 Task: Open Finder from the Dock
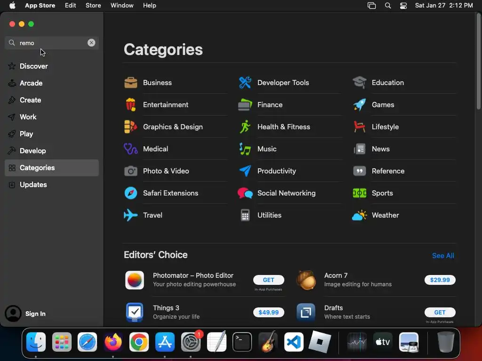click(x=36, y=342)
